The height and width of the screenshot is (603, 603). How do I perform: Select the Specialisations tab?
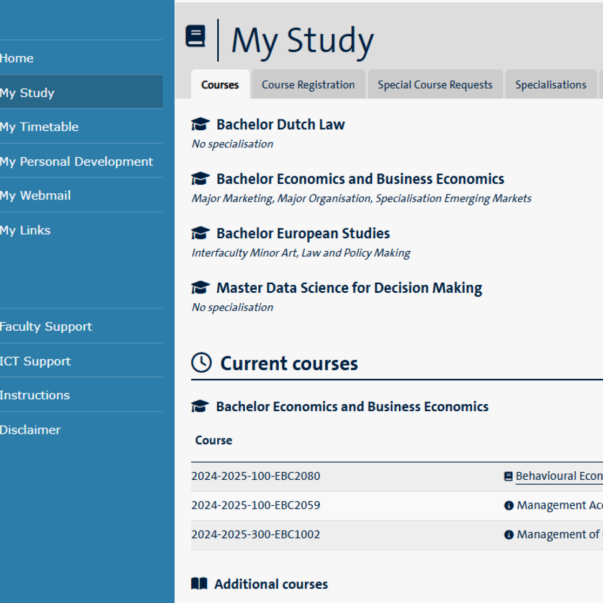[x=551, y=85]
